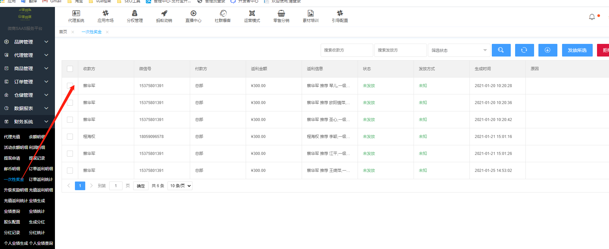Viewport: 609px width, 249px height.
Task: Focus the 搜索收款方 input field
Action: tap(346, 50)
